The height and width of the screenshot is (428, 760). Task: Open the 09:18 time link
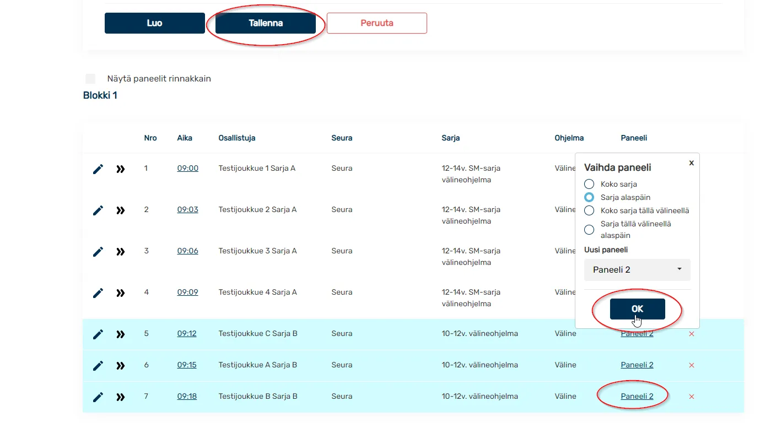[187, 396]
